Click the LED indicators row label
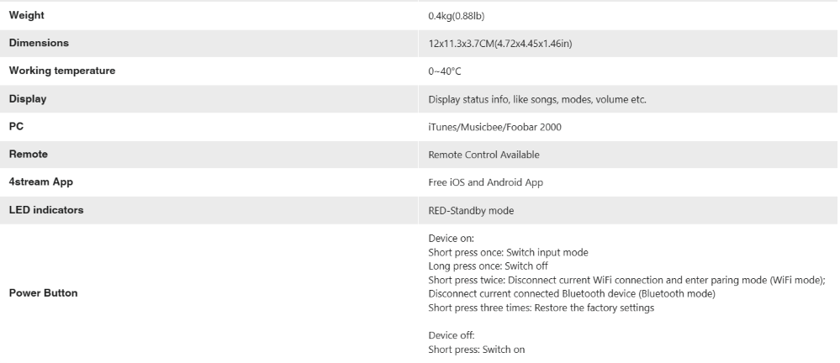 tap(46, 210)
